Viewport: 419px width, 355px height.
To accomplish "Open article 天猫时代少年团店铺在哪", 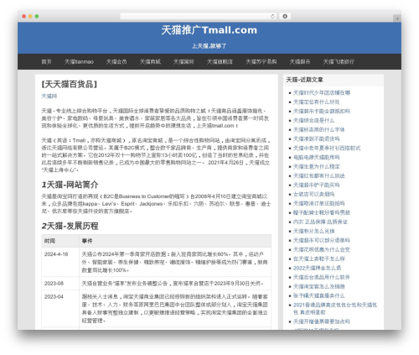I will 322,92.
